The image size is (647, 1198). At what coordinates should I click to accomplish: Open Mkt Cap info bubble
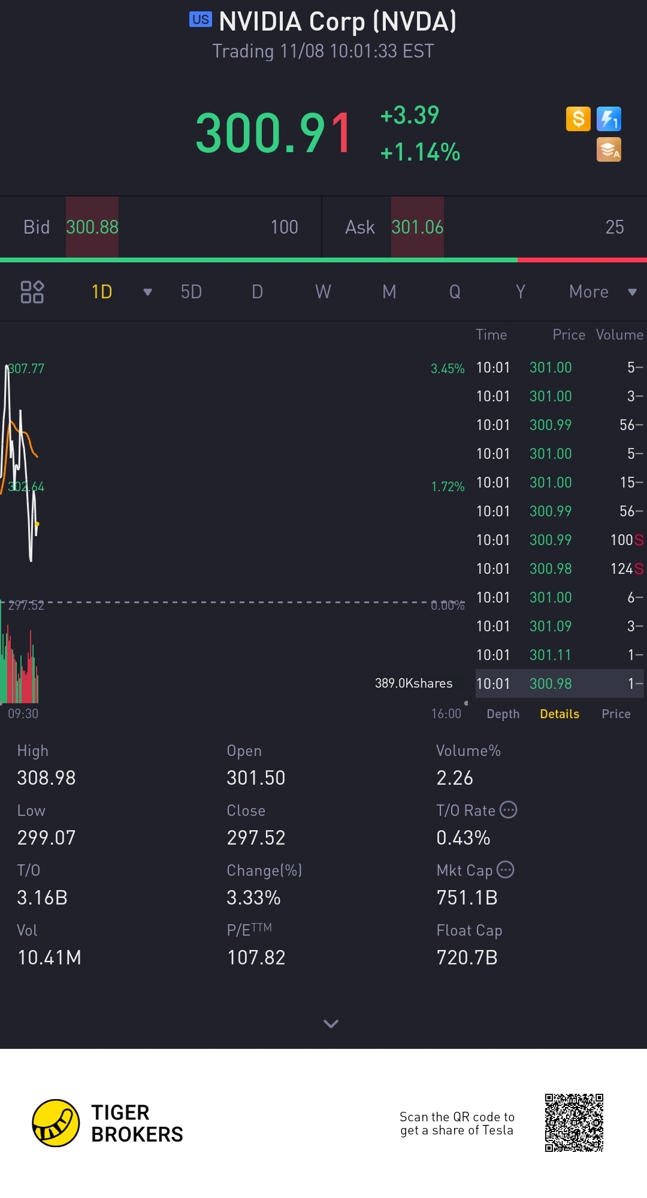click(x=506, y=870)
